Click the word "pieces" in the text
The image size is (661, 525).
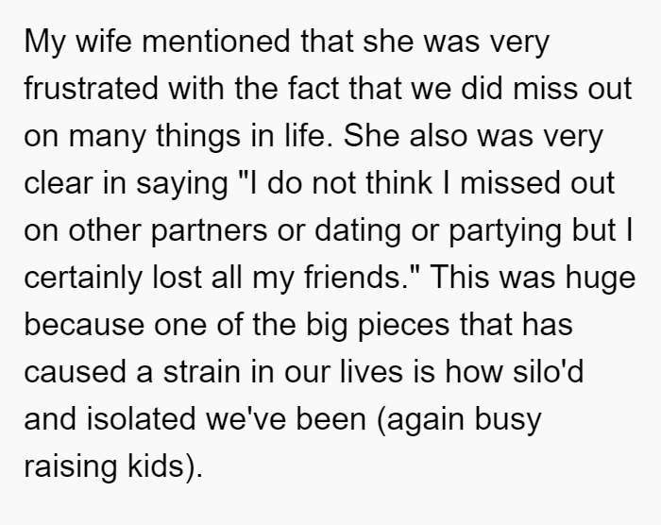pyautogui.click(x=404, y=326)
